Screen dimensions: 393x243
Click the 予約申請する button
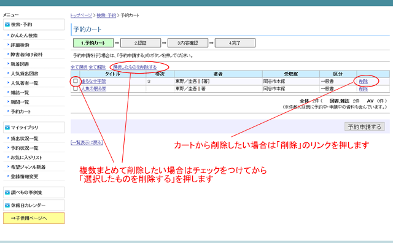364,127
